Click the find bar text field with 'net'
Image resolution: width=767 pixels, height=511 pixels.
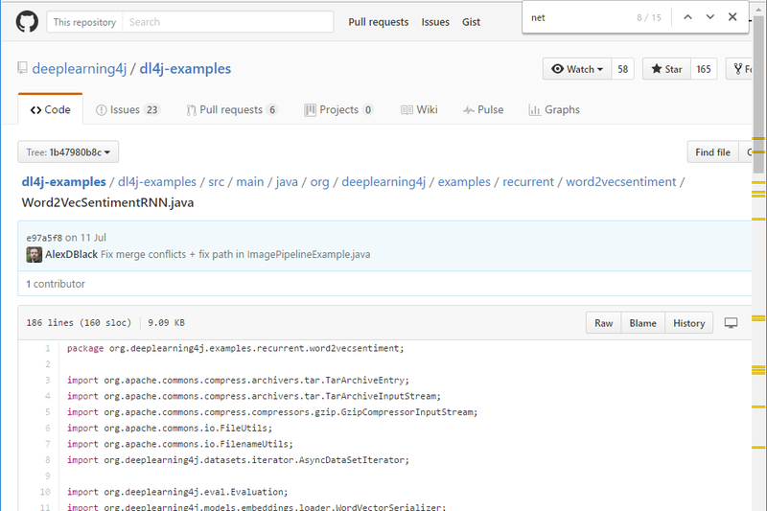coord(580,17)
